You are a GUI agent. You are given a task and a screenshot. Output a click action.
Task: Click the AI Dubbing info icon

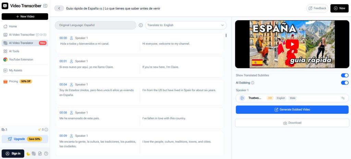(x=253, y=83)
